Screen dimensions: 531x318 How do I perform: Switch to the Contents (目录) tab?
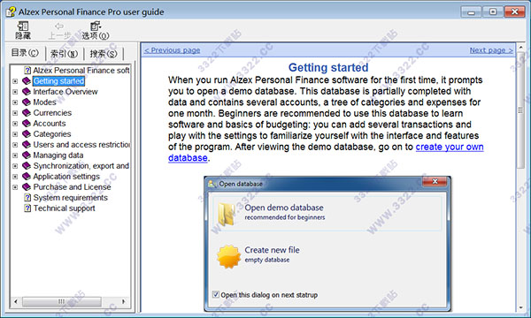(x=25, y=53)
